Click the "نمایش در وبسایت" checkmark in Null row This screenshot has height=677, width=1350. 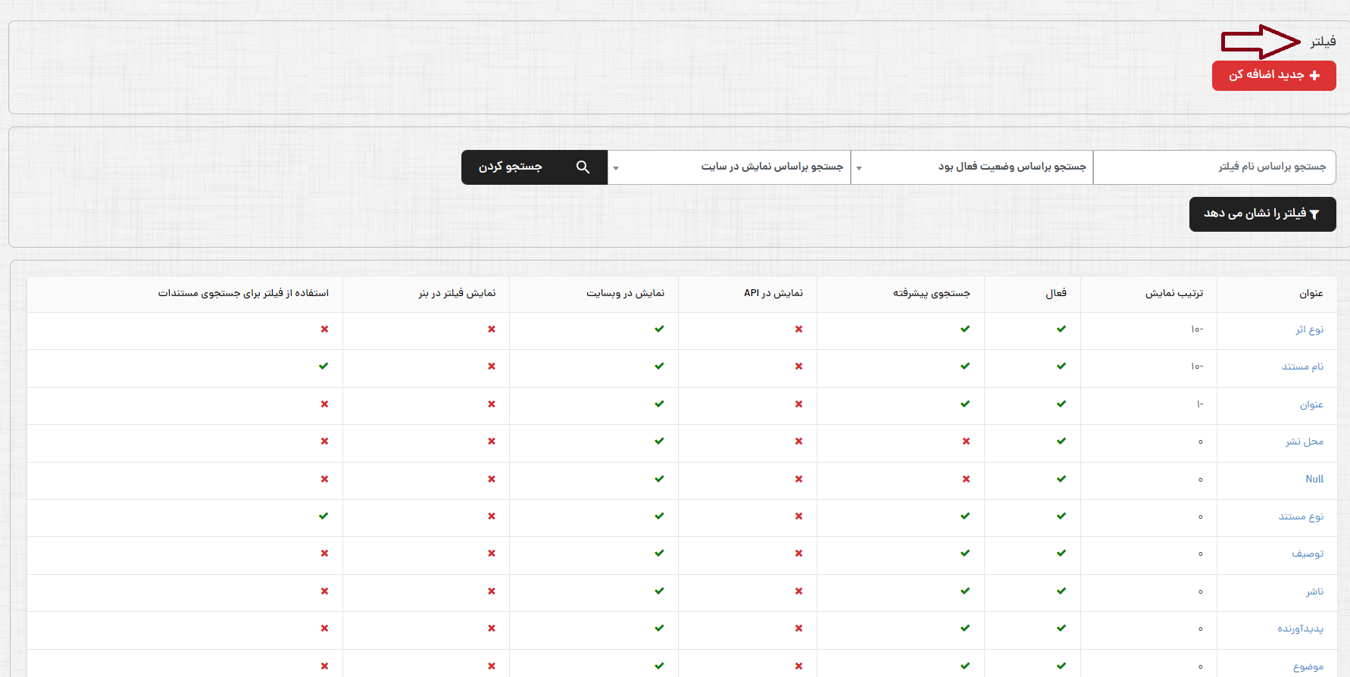659,479
